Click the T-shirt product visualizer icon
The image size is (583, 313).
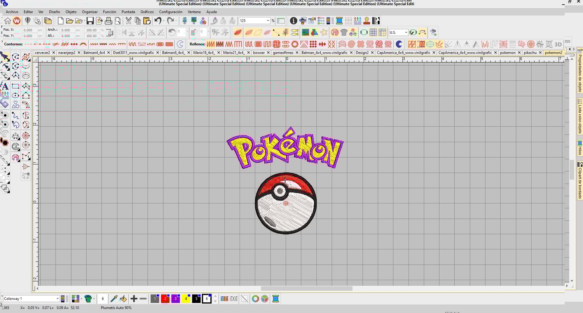(x=344, y=32)
